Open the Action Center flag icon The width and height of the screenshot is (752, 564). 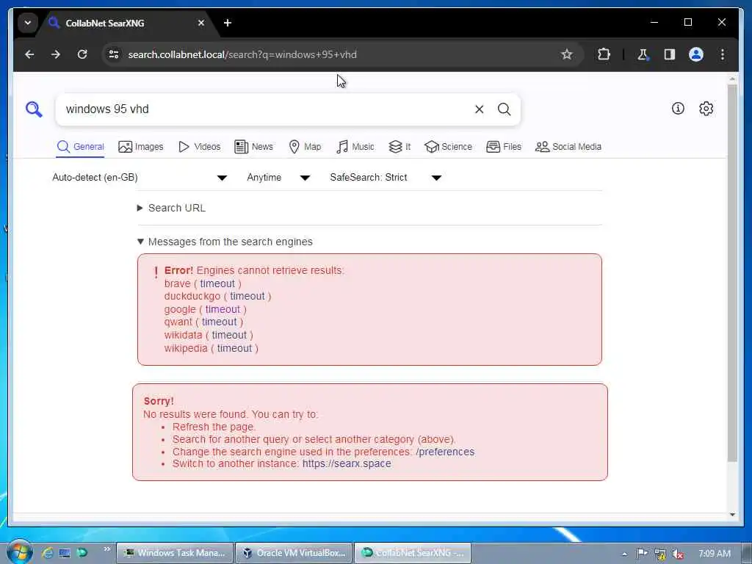click(642, 554)
